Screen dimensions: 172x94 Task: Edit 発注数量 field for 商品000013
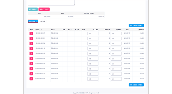[x=116, y=44]
